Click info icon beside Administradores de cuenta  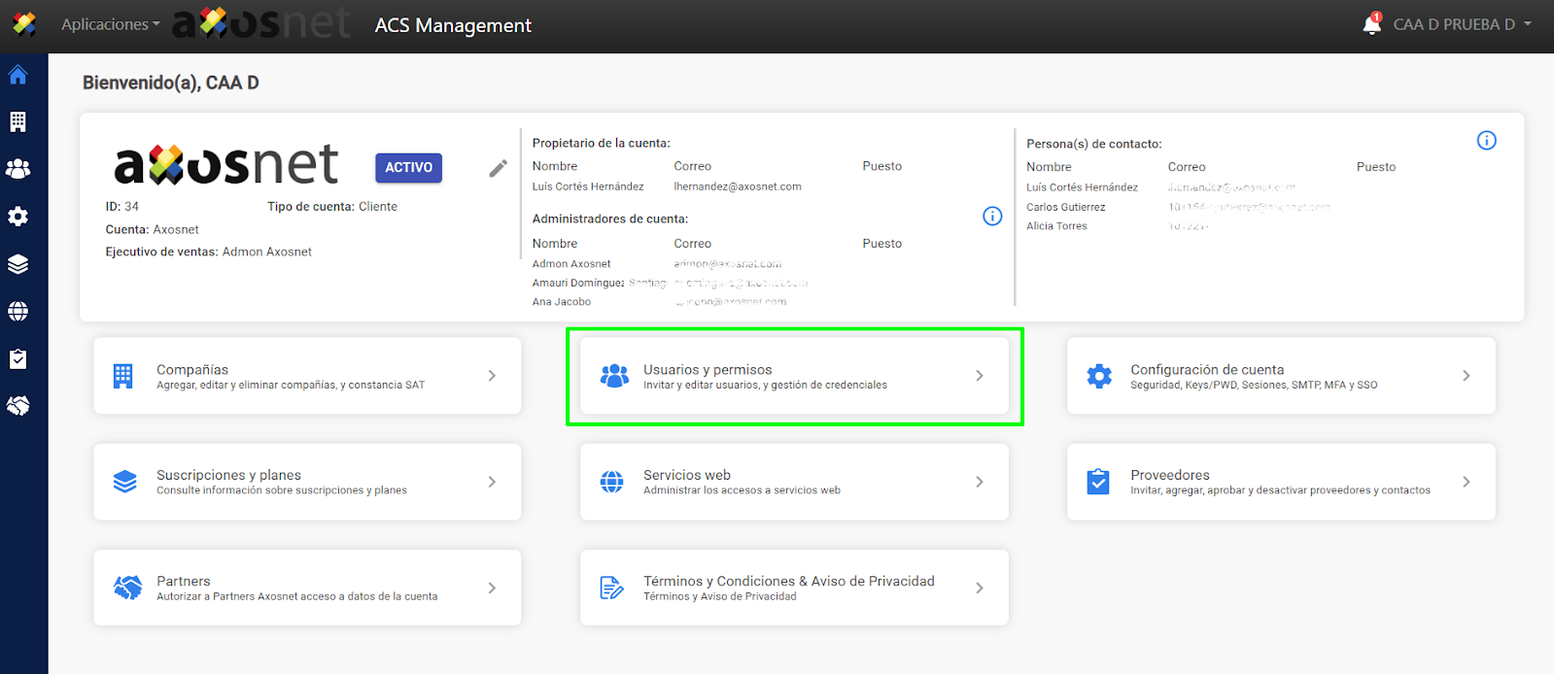(x=991, y=217)
